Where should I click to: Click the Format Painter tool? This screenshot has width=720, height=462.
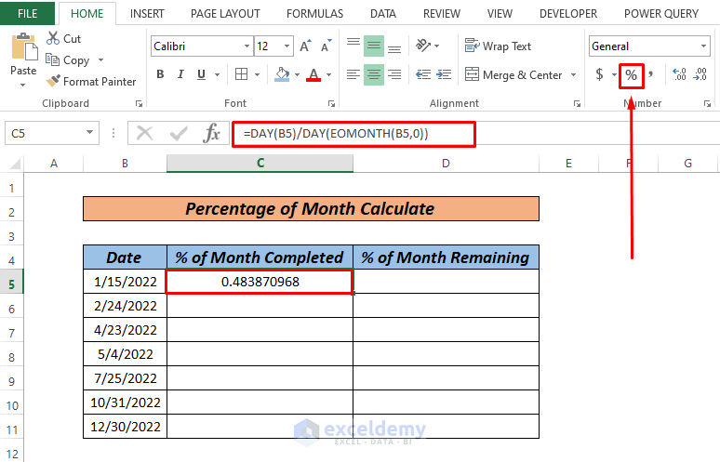click(90, 82)
